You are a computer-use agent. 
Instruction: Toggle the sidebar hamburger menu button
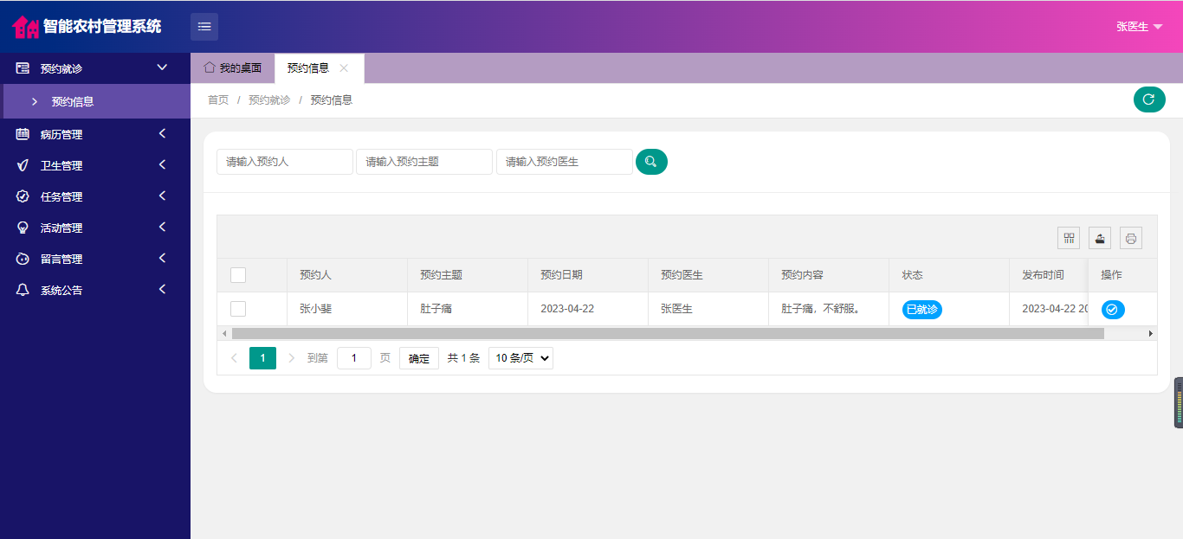[x=204, y=27]
